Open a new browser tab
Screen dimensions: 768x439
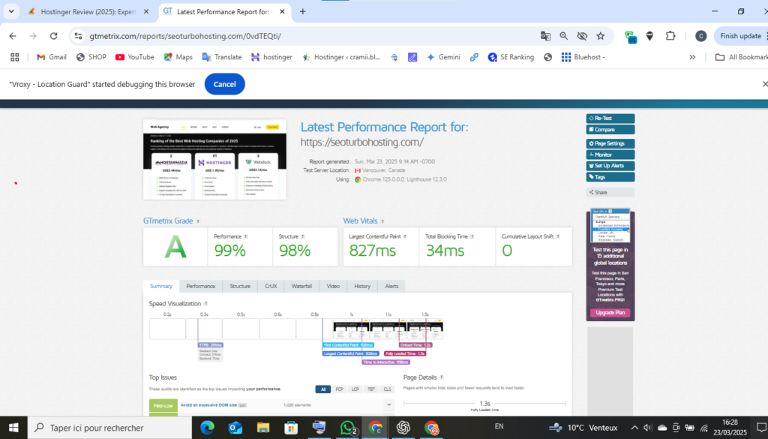(x=303, y=12)
